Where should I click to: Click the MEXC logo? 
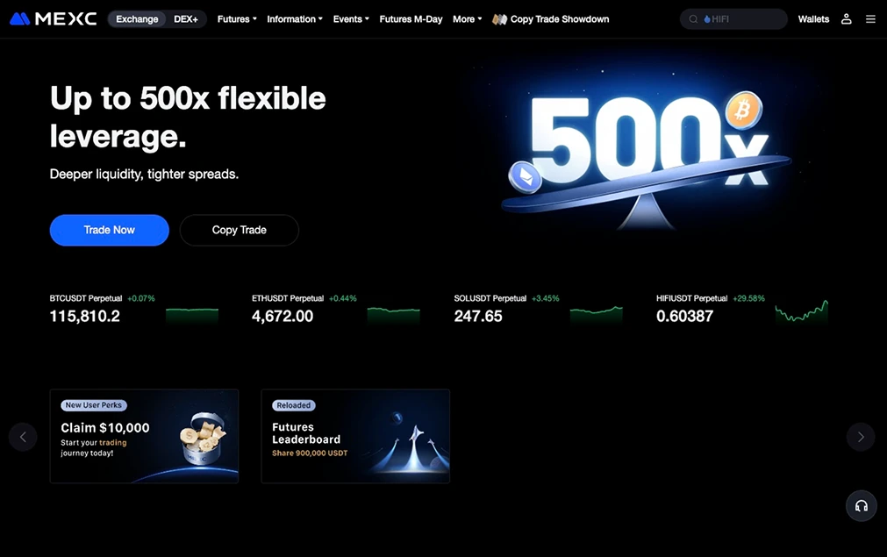tap(54, 18)
